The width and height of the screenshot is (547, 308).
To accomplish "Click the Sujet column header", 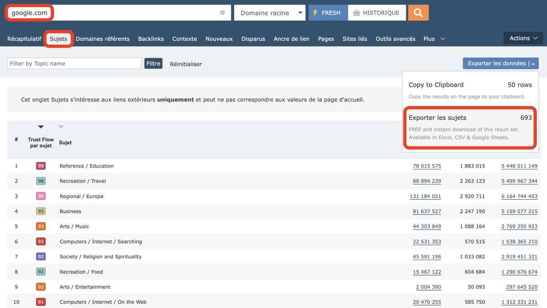I will tap(65, 142).
